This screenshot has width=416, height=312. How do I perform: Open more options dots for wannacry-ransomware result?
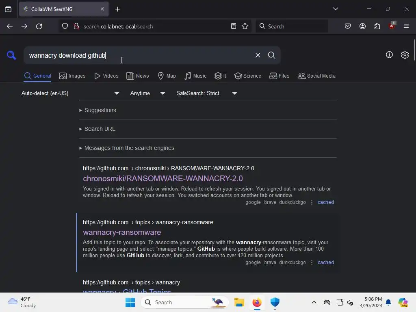[312, 262]
